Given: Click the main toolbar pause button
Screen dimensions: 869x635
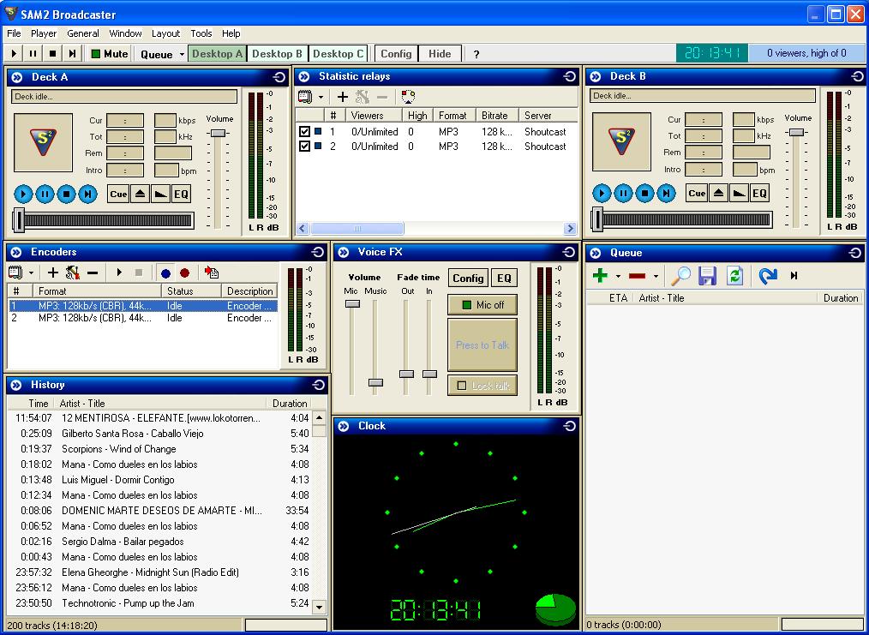Looking at the screenshot, I should (x=33, y=54).
